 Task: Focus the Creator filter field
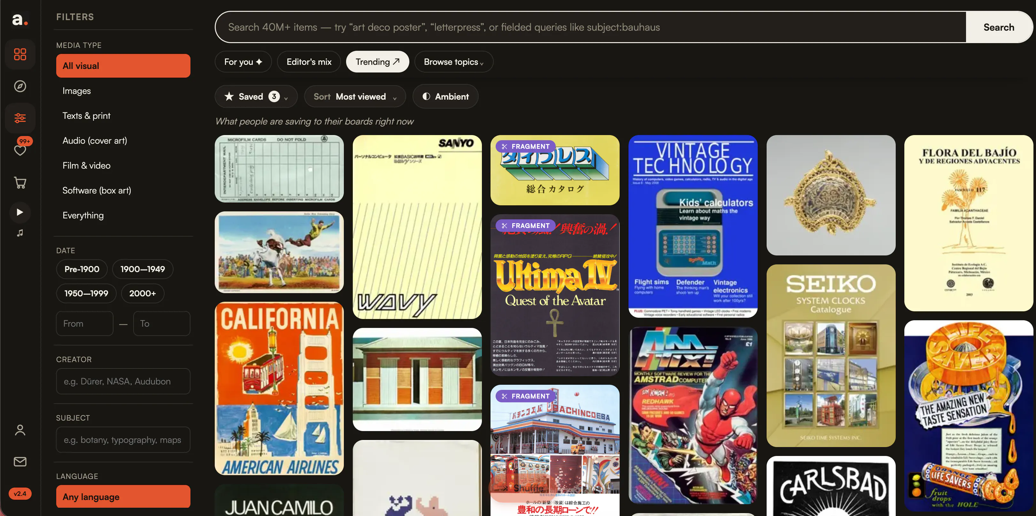pos(123,381)
